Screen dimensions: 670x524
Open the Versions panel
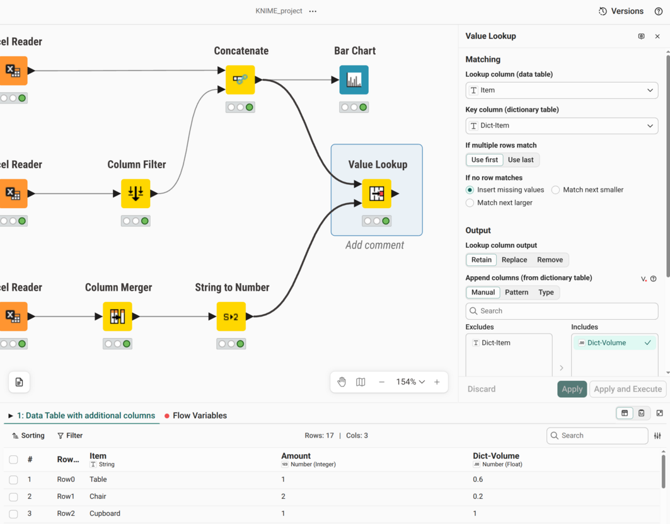621,11
